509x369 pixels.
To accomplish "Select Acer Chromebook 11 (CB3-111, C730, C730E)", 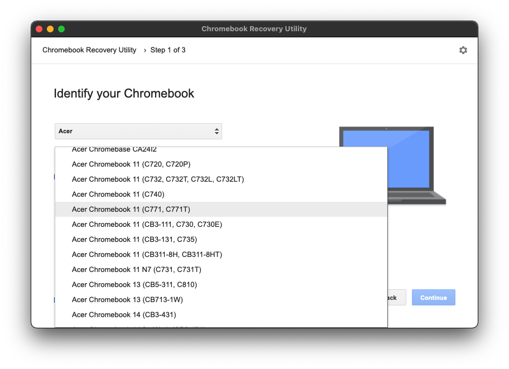I will tap(221, 225).
